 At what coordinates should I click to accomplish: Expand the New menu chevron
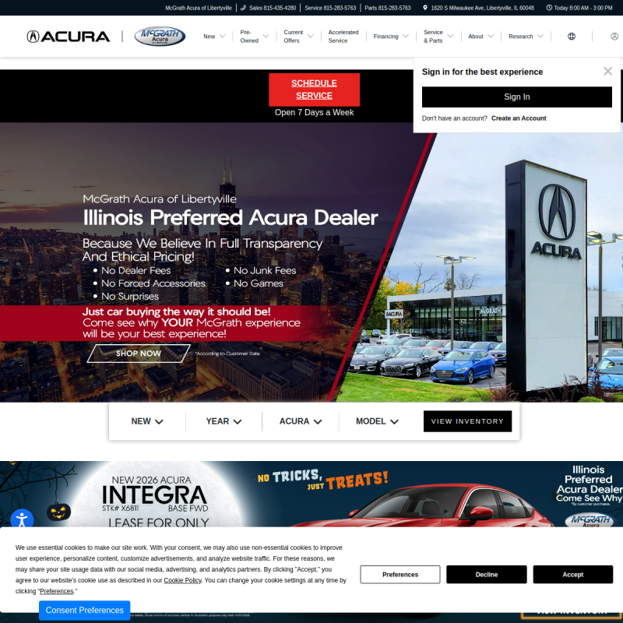[222, 36]
